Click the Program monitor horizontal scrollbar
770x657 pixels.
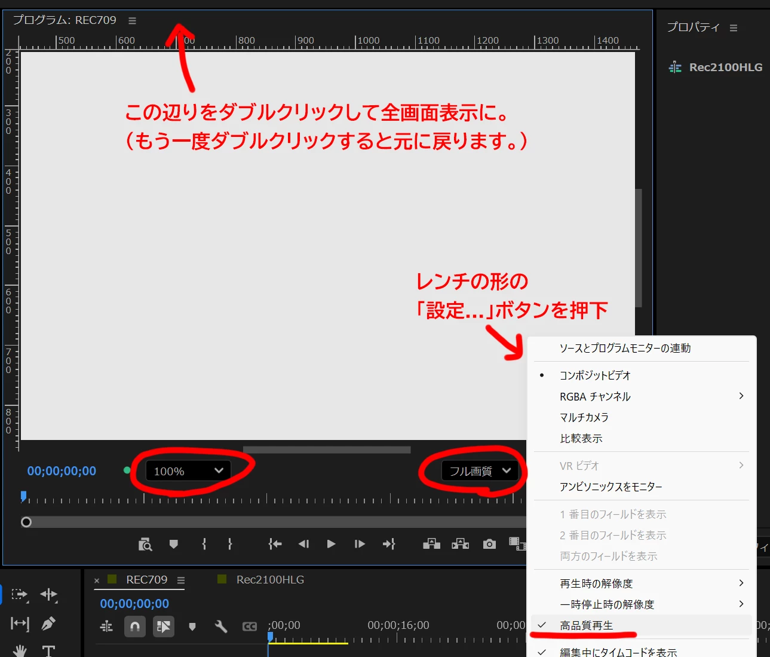click(327, 450)
